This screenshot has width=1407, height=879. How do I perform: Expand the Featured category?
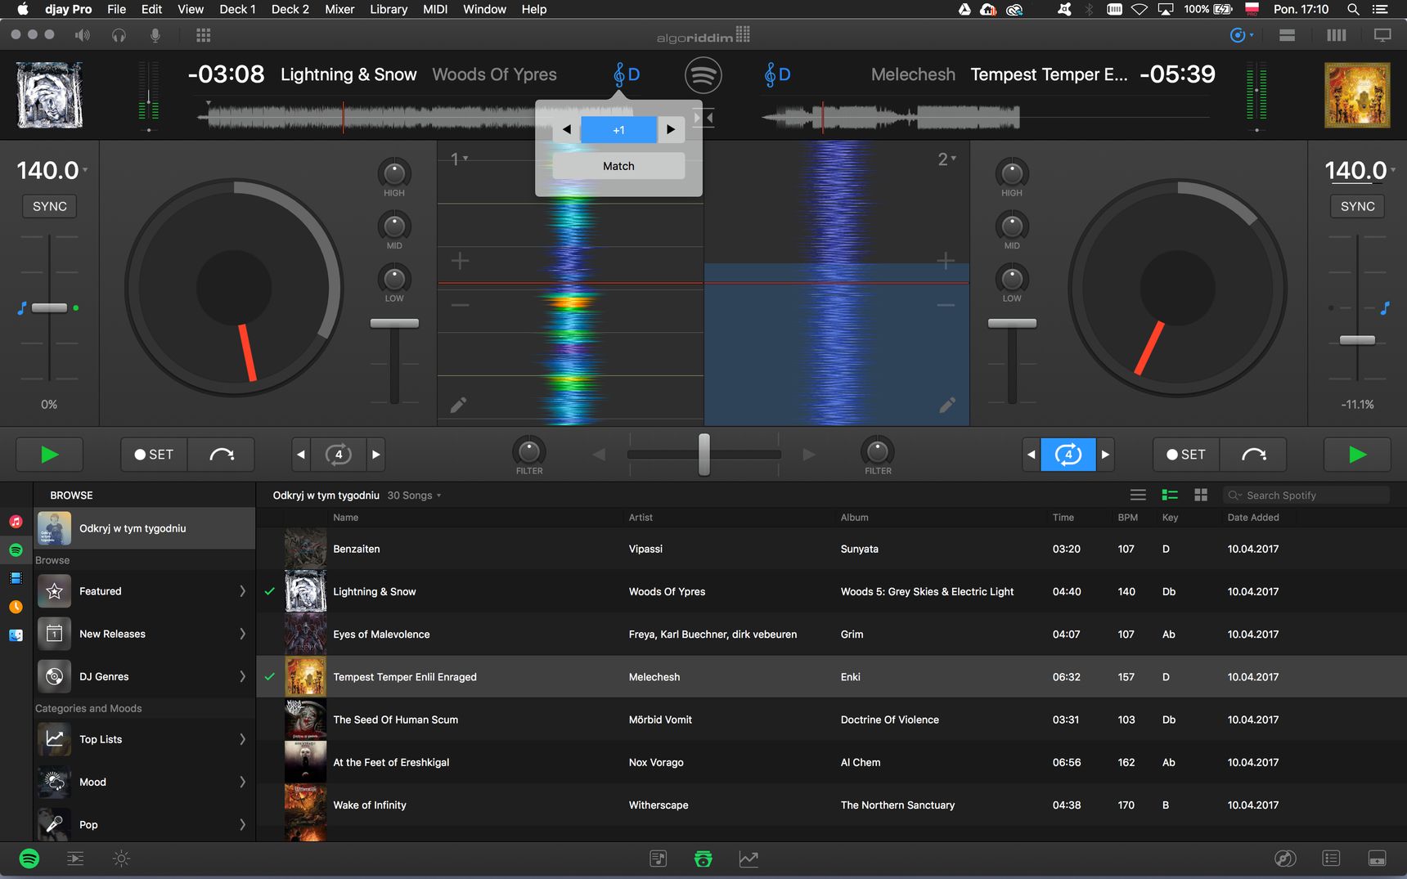point(242,591)
